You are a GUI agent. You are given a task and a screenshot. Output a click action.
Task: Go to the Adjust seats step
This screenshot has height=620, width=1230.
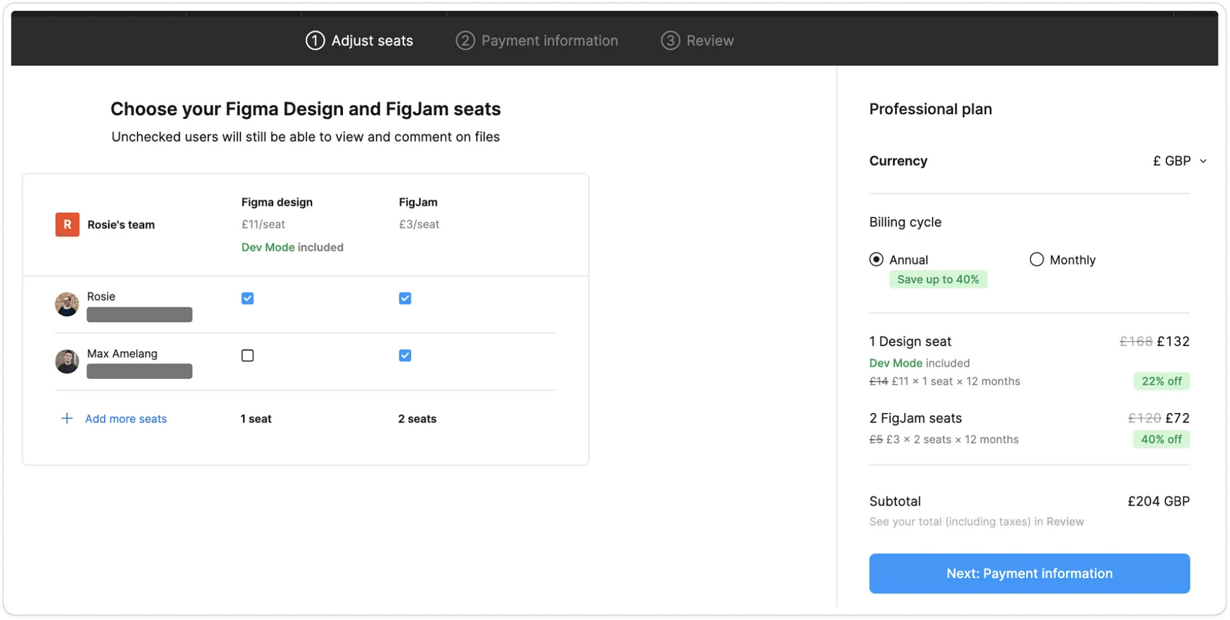tap(359, 41)
